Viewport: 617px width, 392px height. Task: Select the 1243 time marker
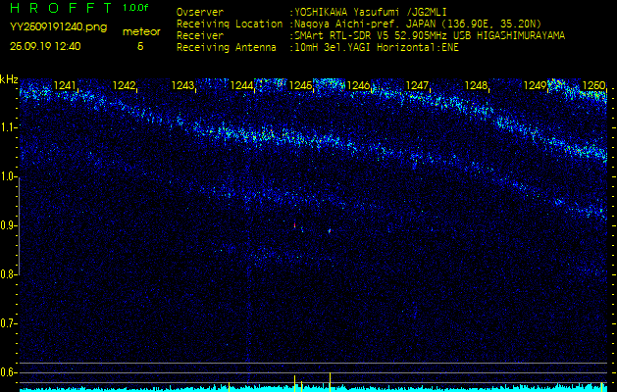pos(182,86)
